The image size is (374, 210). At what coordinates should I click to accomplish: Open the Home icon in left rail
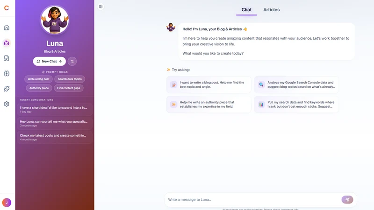(x=7, y=28)
